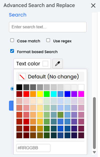Choose the black color swatch
The height and width of the screenshot is (157, 100).
tap(19, 87)
